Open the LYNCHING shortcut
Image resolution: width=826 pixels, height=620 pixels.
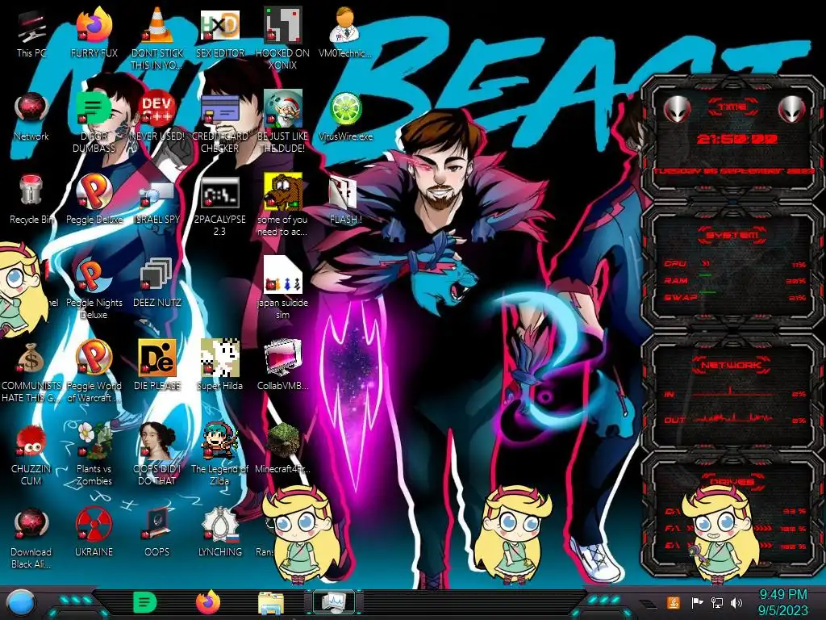click(x=220, y=533)
